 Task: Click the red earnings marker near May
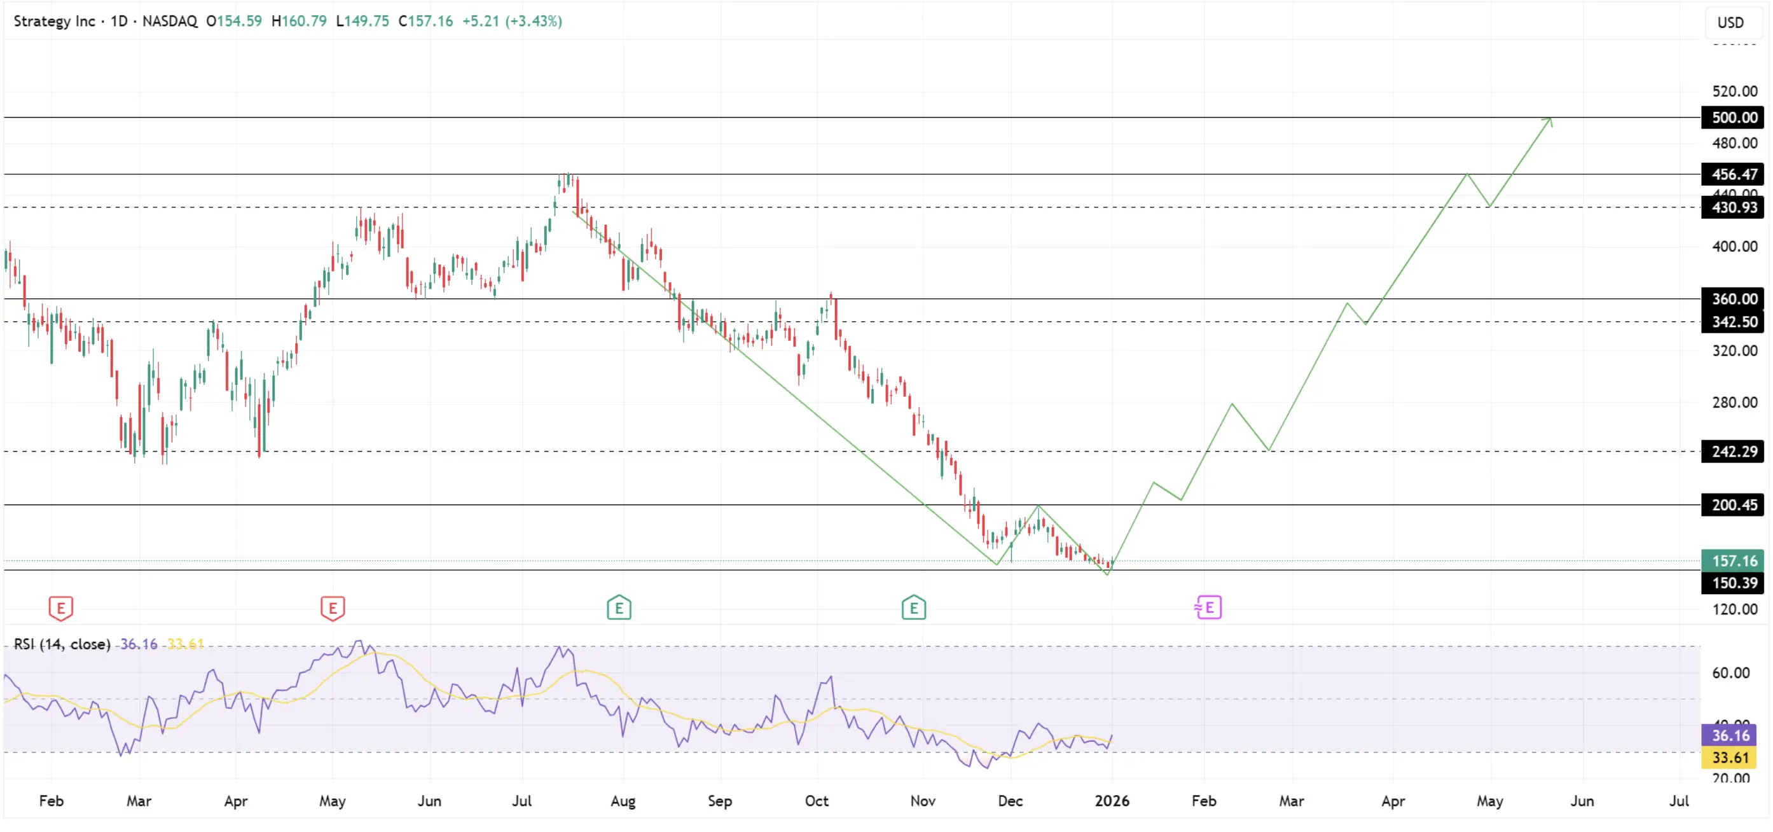(x=333, y=607)
